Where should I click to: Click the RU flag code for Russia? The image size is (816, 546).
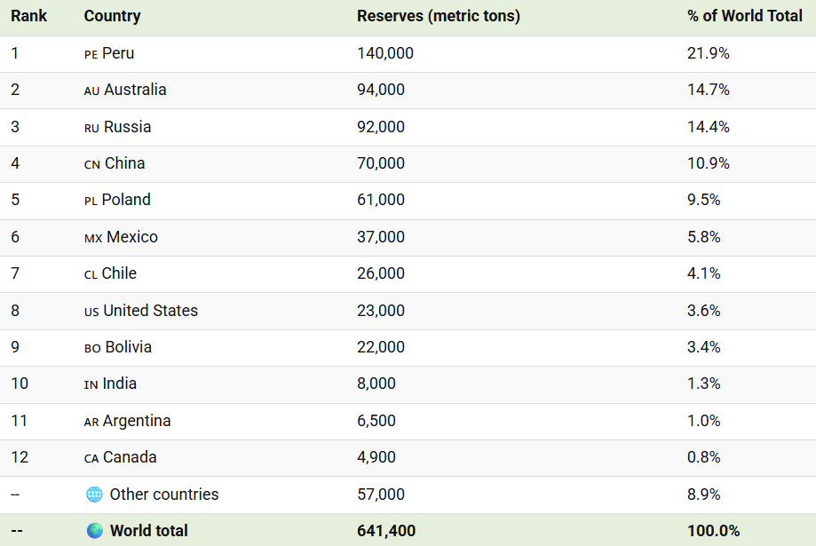click(x=91, y=128)
